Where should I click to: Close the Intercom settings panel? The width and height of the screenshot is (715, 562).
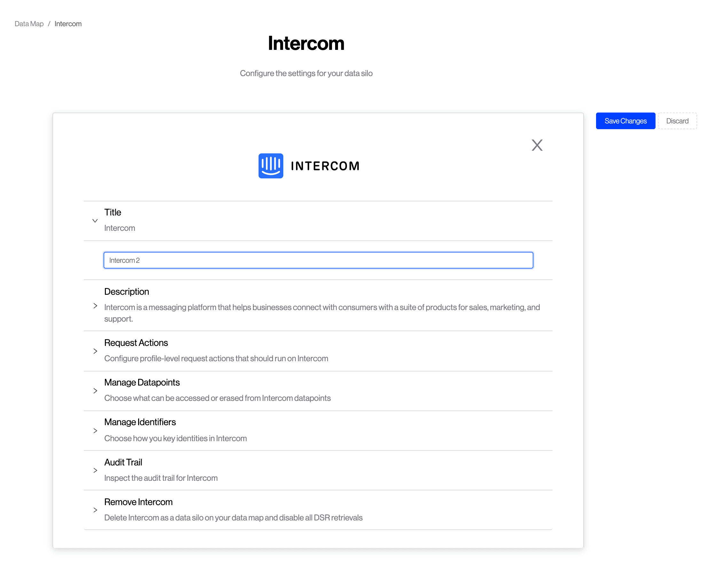click(x=537, y=145)
